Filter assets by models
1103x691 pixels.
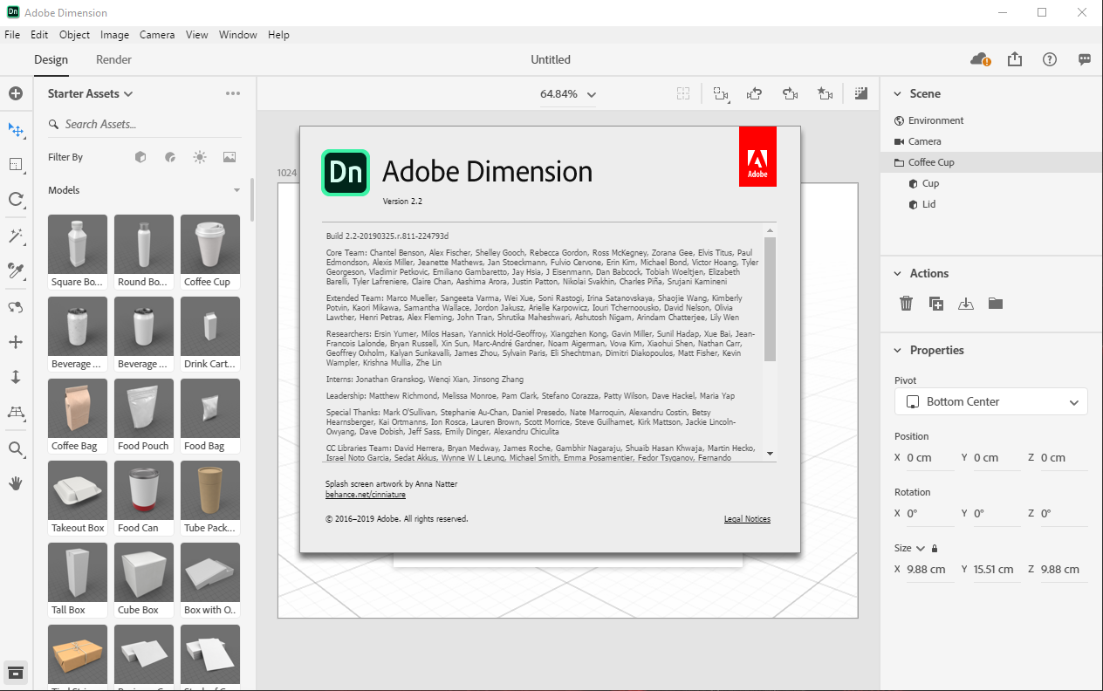coord(140,157)
